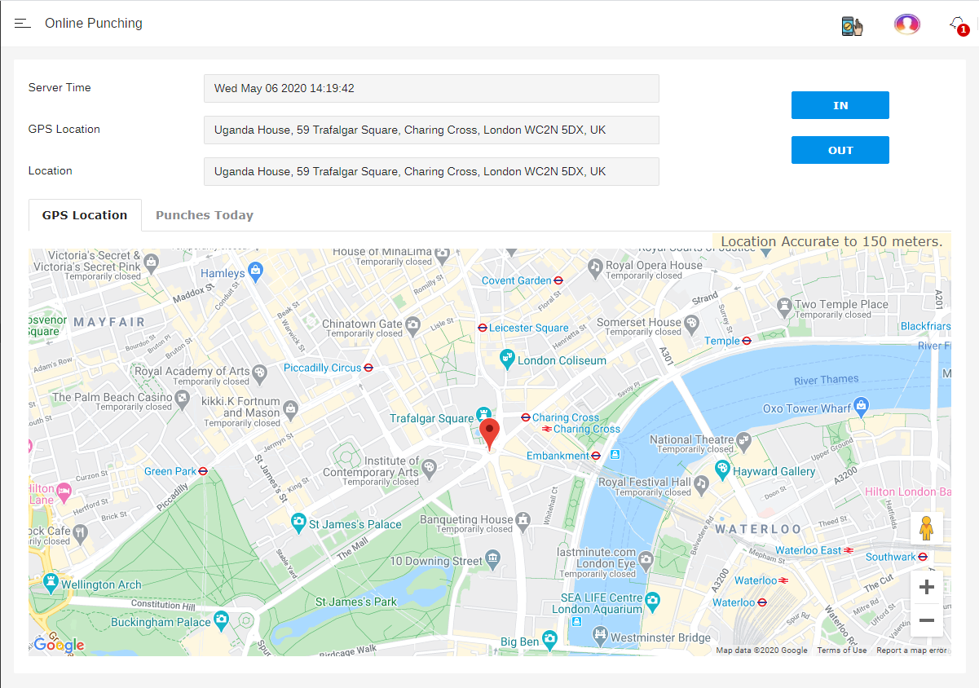Click the Server Time field
979x688 pixels.
coord(431,88)
